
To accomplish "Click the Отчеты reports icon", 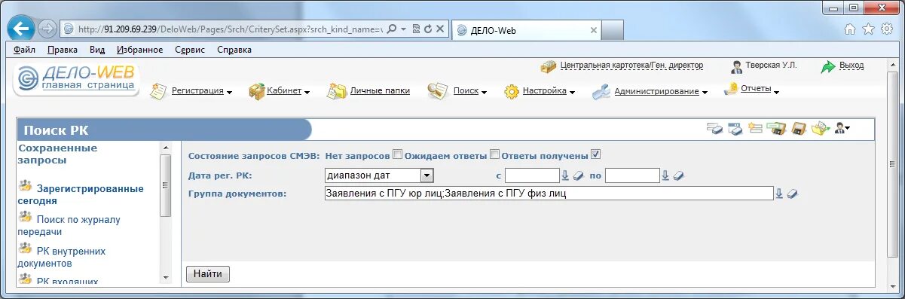I will click(730, 88).
